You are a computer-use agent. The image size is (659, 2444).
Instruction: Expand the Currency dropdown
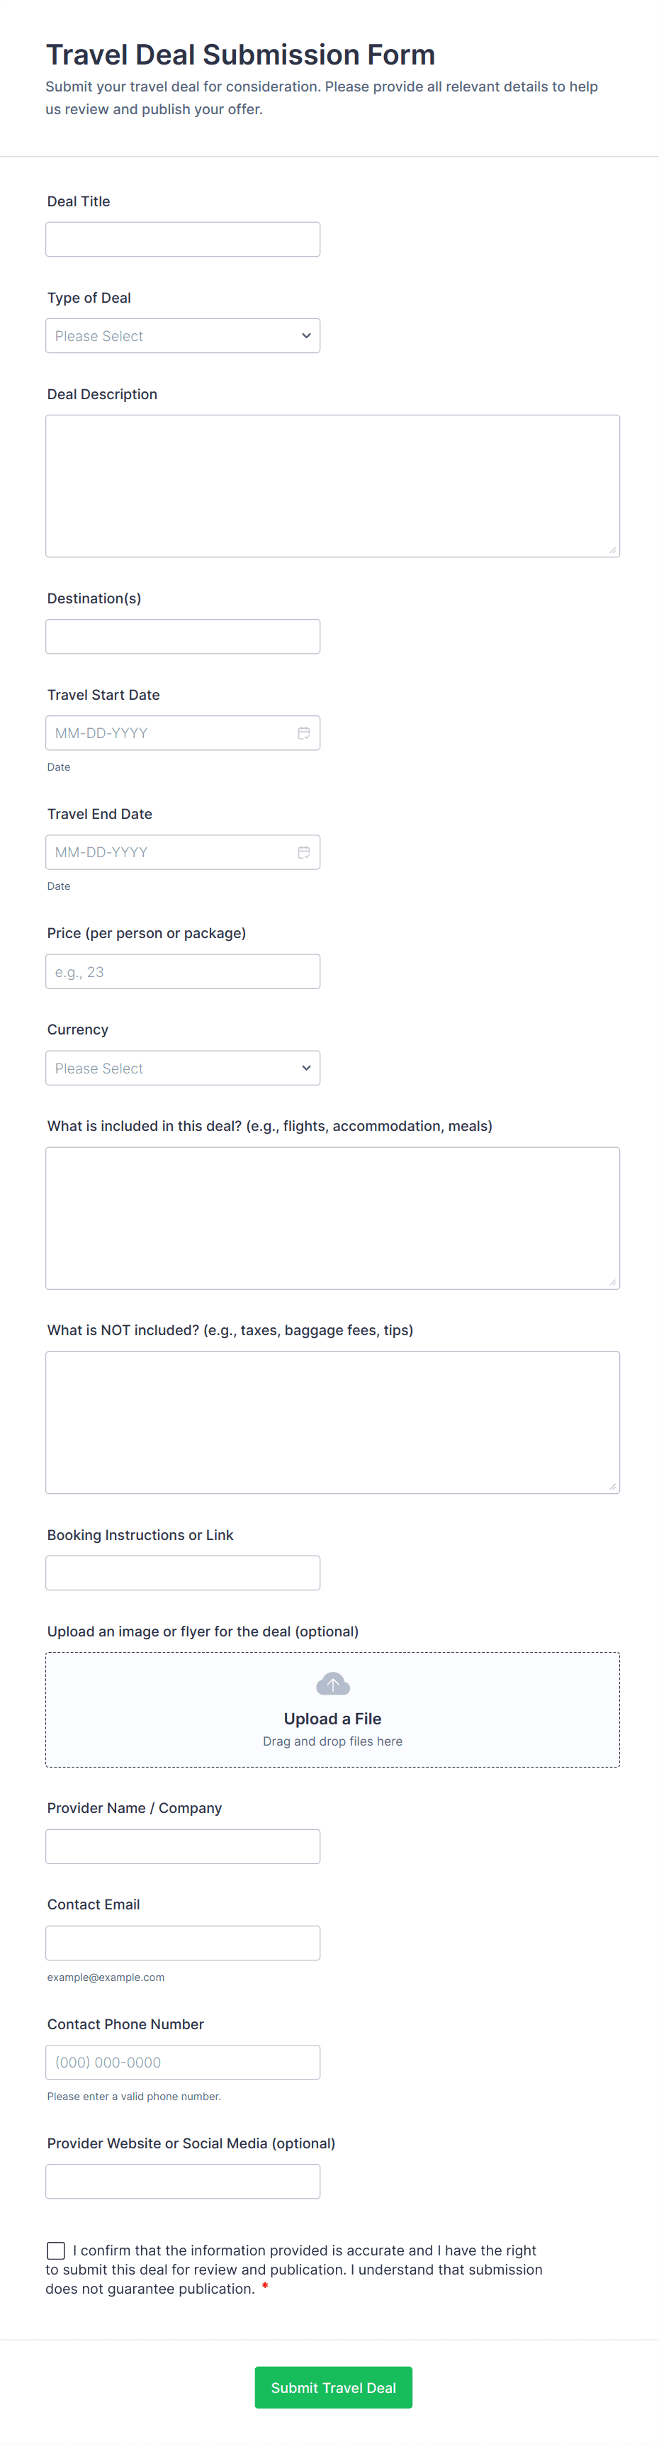point(183,1068)
